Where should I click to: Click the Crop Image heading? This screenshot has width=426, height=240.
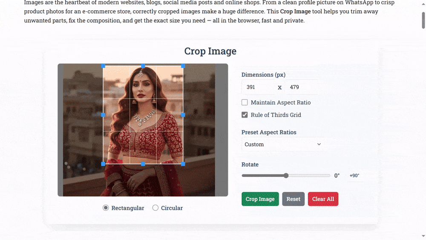[210, 51]
